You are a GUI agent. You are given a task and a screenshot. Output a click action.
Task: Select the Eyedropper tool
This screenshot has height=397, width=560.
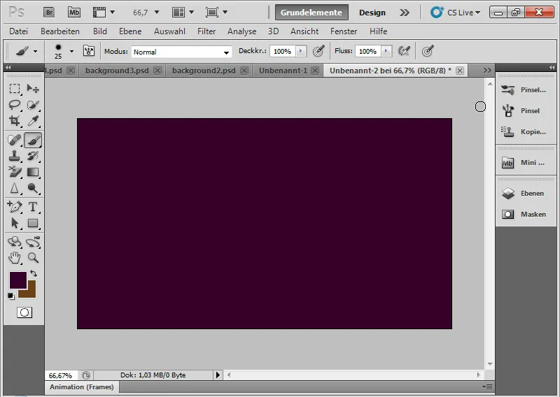[33, 120]
